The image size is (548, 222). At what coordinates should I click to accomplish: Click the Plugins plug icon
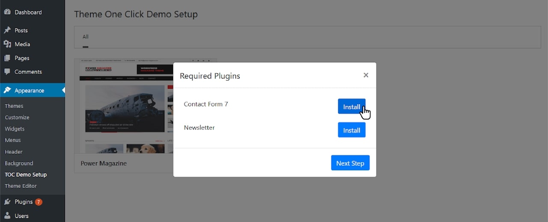[7, 202]
